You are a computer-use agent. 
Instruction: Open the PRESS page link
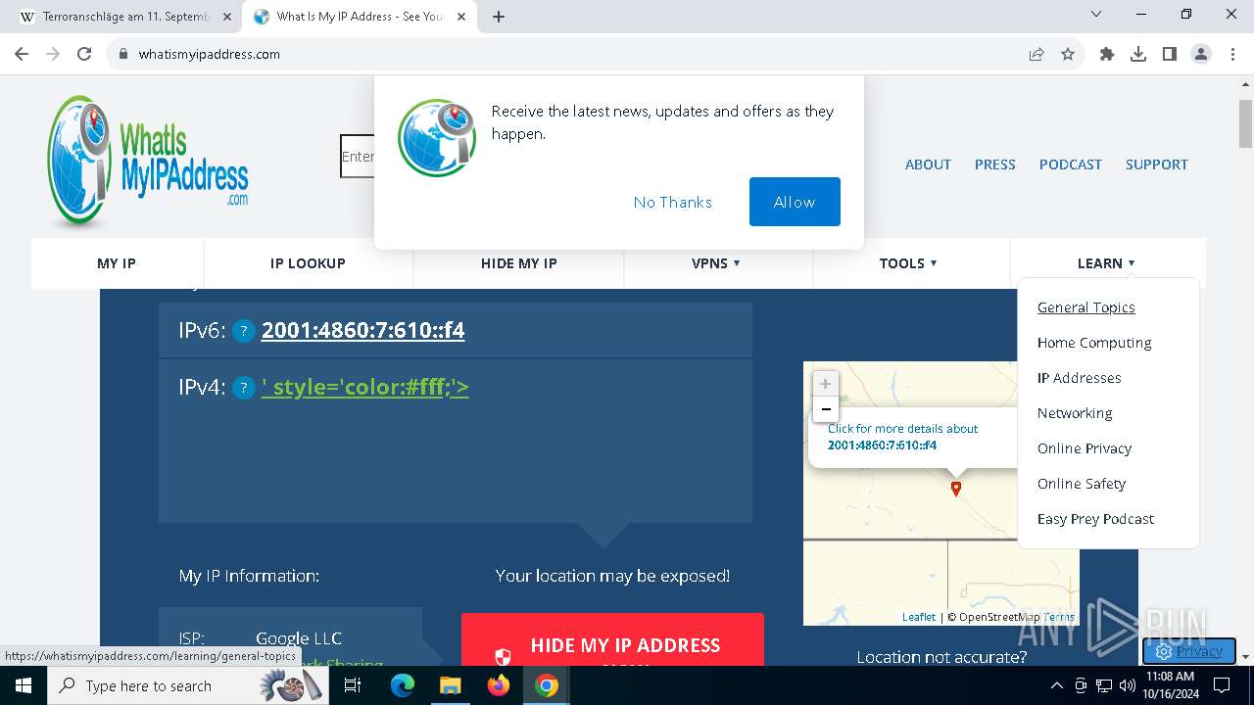994,164
